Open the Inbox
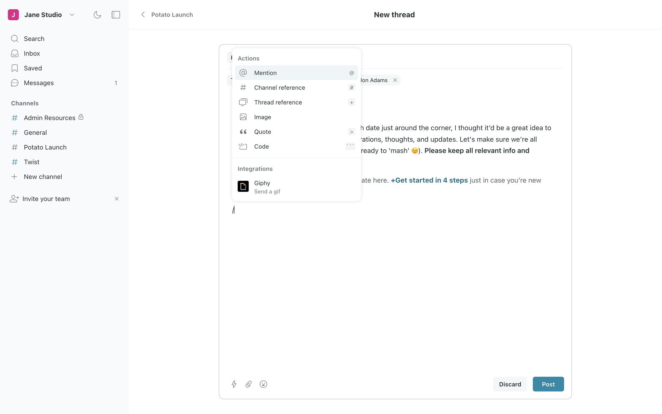The height and width of the screenshot is (414, 662). coord(64,53)
